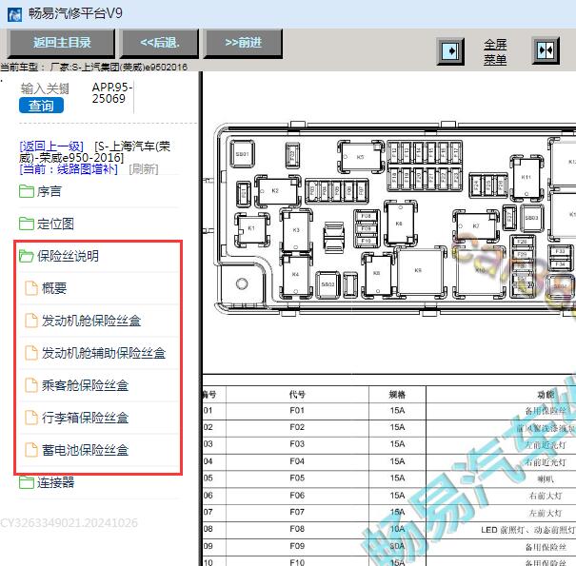Focus the 输入关键 keyword input field
The width and height of the screenshot is (576, 566).
click(x=45, y=88)
